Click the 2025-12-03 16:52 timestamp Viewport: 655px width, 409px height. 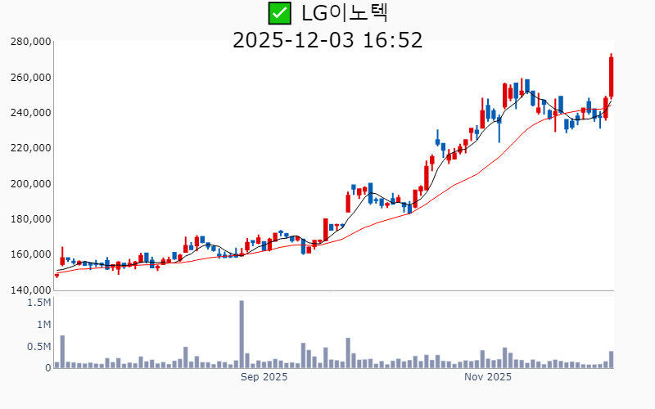327,40
